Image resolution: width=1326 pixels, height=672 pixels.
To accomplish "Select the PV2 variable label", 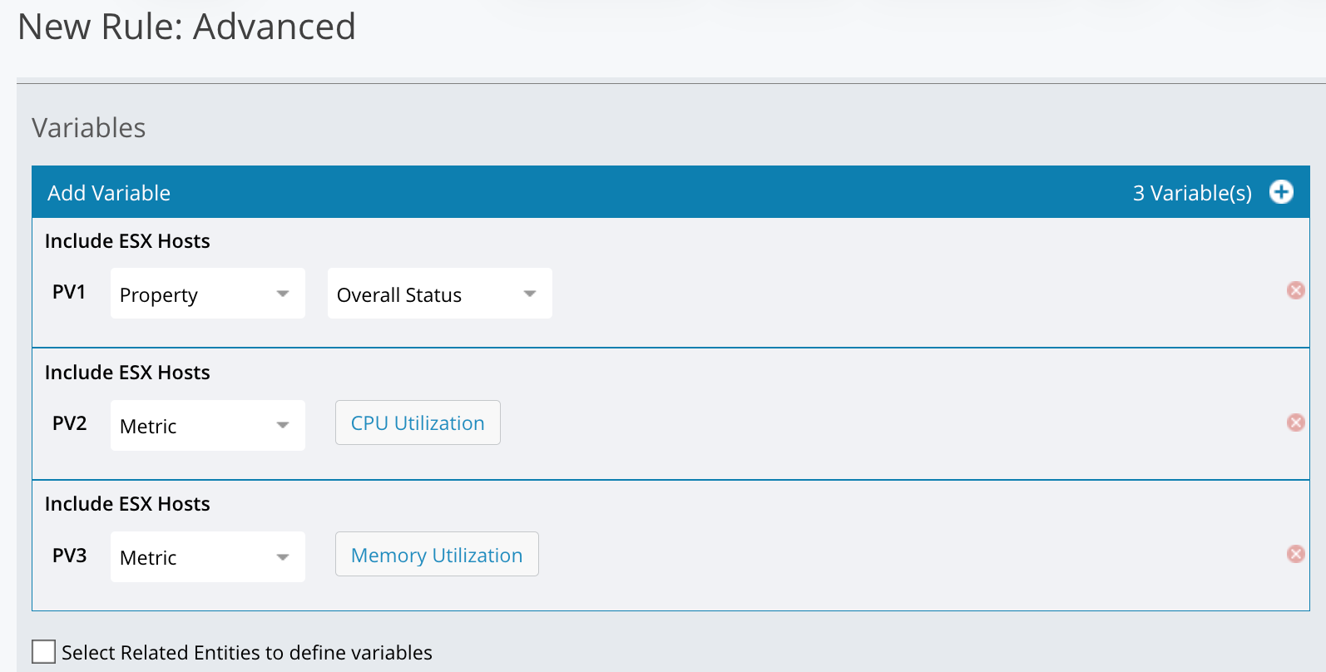I will pos(69,423).
